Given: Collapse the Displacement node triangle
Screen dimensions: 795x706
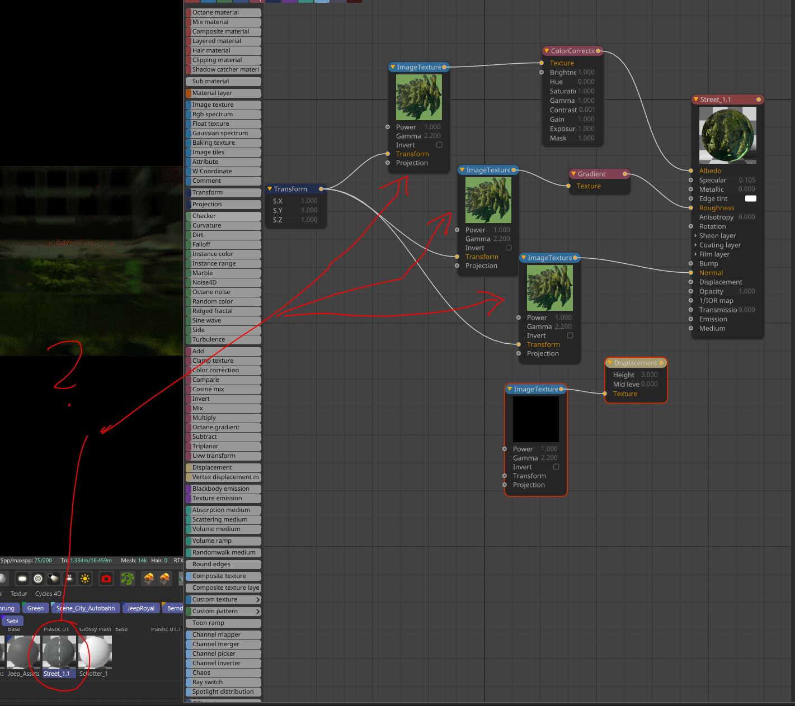Looking at the screenshot, I should [x=610, y=363].
